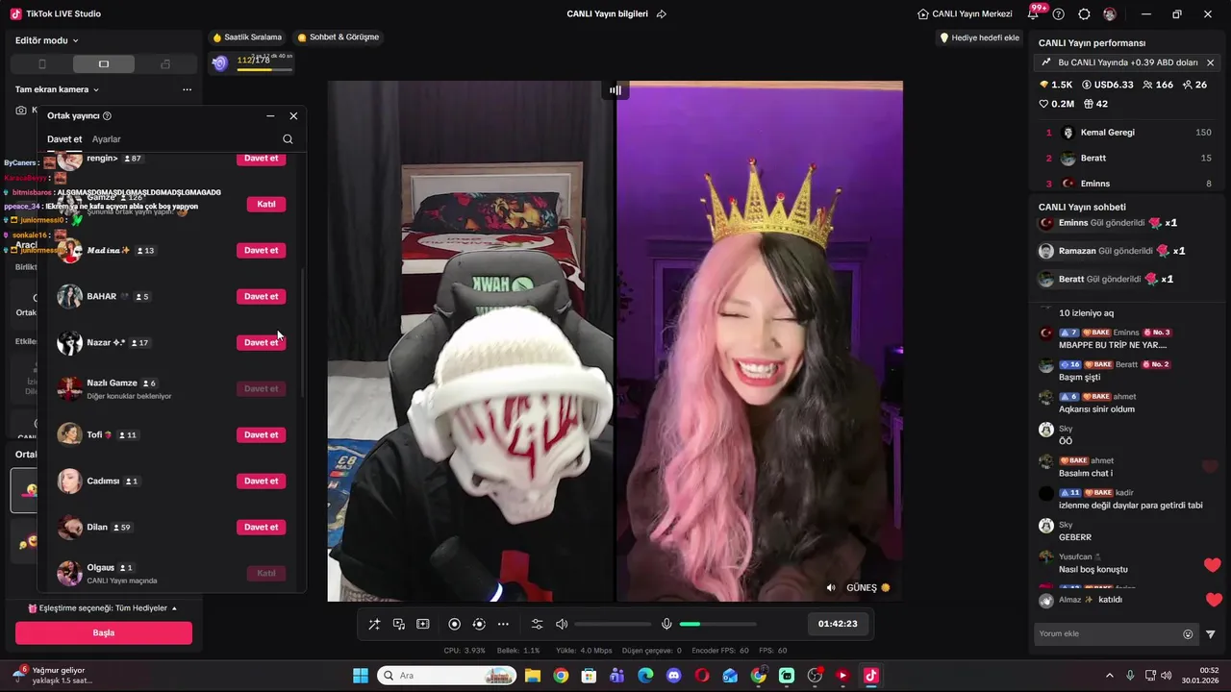Open the profile avatar in title bar
Image resolution: width=1231 pixels, height=692 pixels.
[x=1110, y=14]
